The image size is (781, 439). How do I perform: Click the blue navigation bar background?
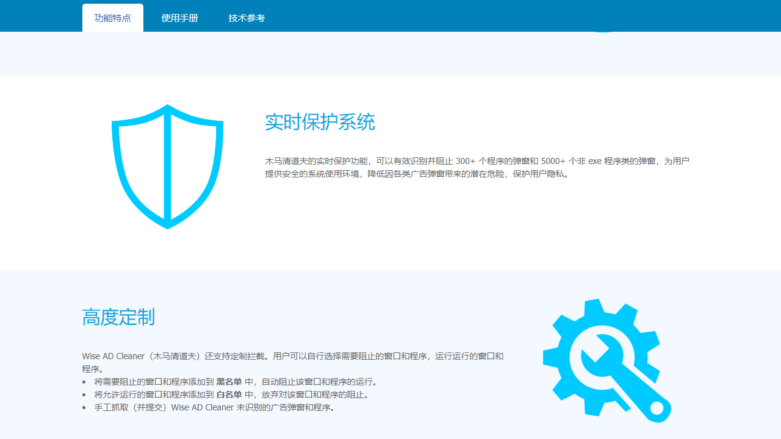click(427, 15)
